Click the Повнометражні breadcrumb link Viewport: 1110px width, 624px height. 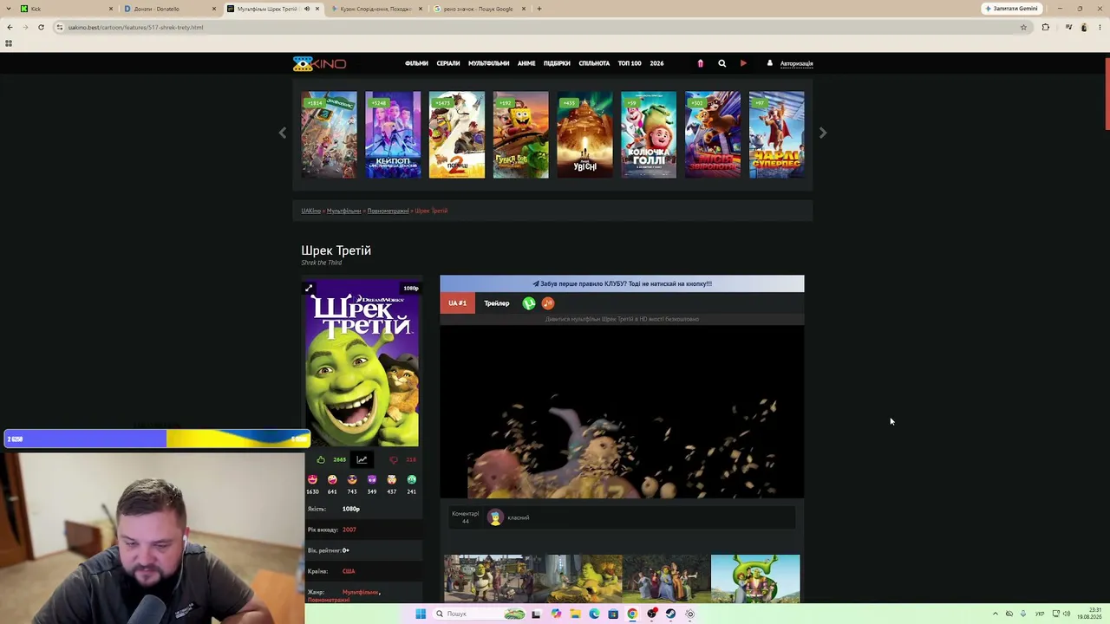(x=388, y=211)
